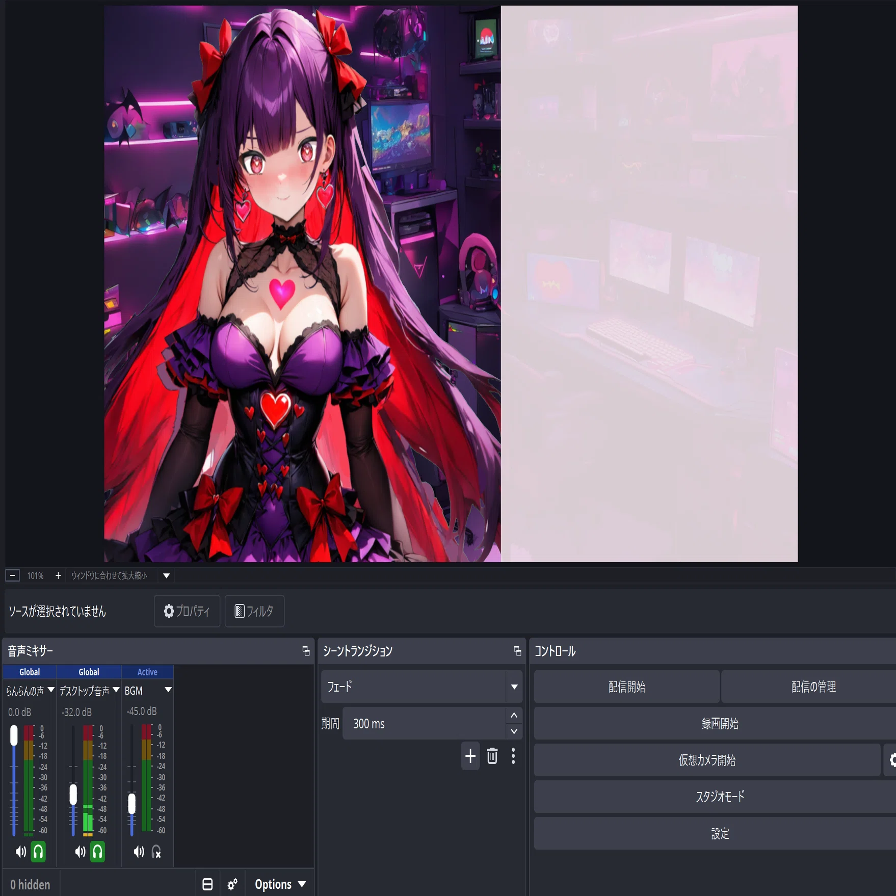Add a new transition with plus
The height and width of the screenshot is (896, 896).
pos(470,756)
